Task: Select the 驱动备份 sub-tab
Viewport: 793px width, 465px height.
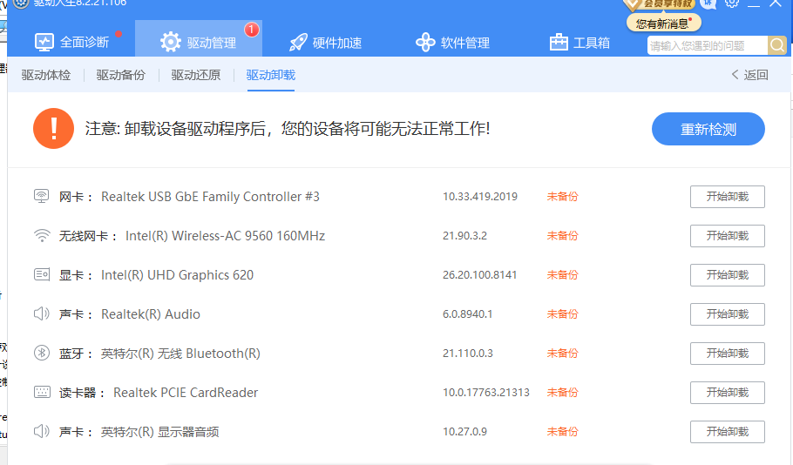Action: pos(121,75)
